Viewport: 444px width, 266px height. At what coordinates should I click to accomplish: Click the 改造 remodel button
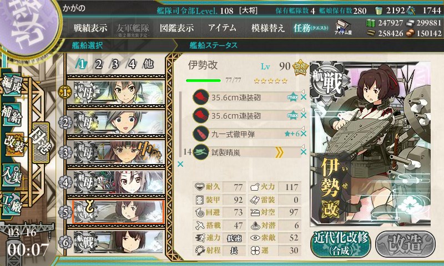(405, 244)
